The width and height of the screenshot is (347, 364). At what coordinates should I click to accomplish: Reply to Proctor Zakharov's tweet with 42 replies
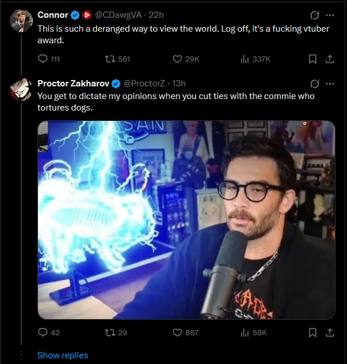(49, 332)
